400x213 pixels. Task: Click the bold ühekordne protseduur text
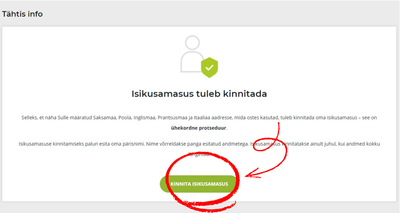coord(199,128)
